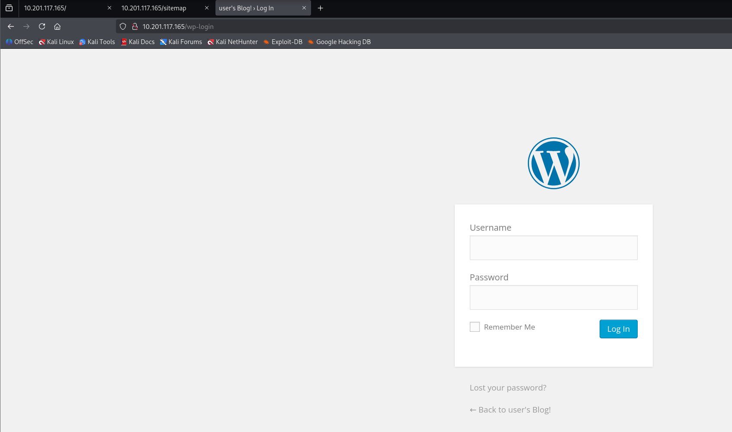Close the sitemap tab

[207, 8]
